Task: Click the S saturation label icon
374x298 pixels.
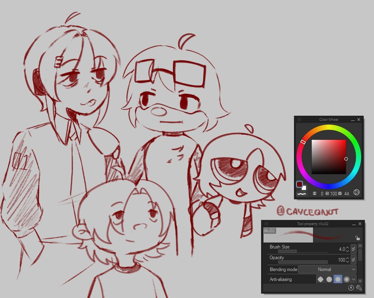Action: (327, 193)
